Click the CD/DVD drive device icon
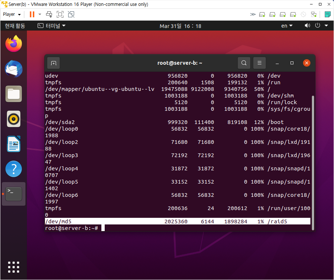Screen dimensions: 334x280 tap(303, 14)
